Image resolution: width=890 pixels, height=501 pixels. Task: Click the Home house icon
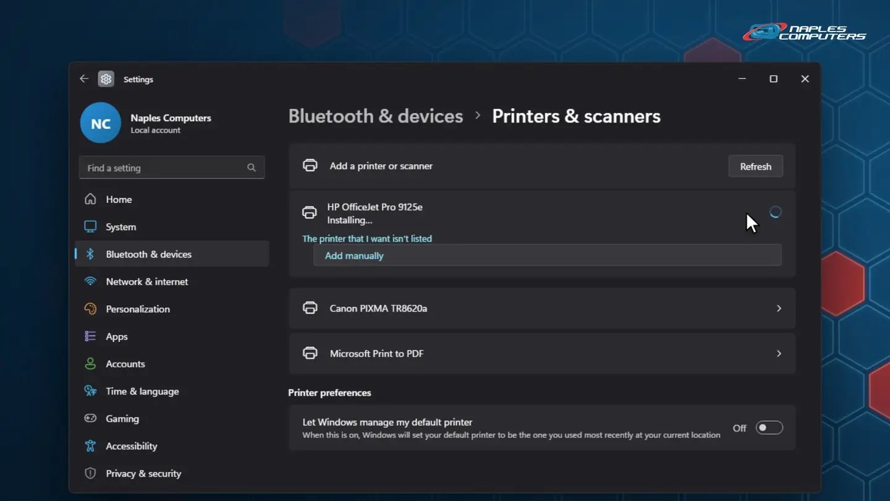pos(90,199)
